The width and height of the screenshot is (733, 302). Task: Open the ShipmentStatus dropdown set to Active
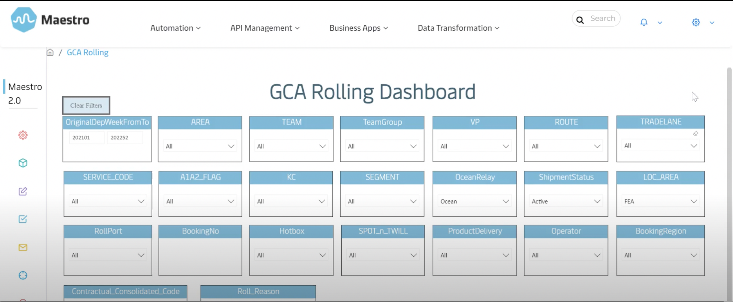pos(566,201)
